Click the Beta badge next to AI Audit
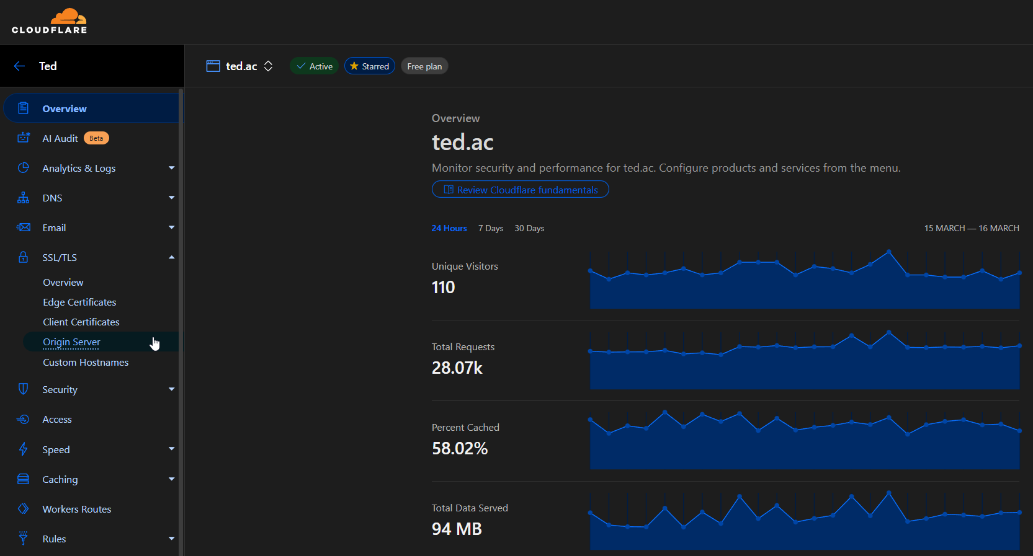This screenshot has width=1033, height=556. coord(96,138)
